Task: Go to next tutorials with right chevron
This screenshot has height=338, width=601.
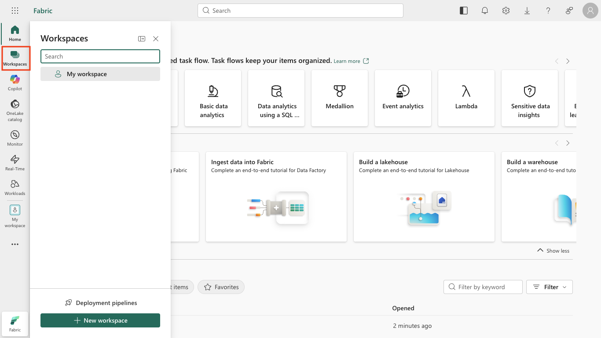Action: [x=568, y=143]
